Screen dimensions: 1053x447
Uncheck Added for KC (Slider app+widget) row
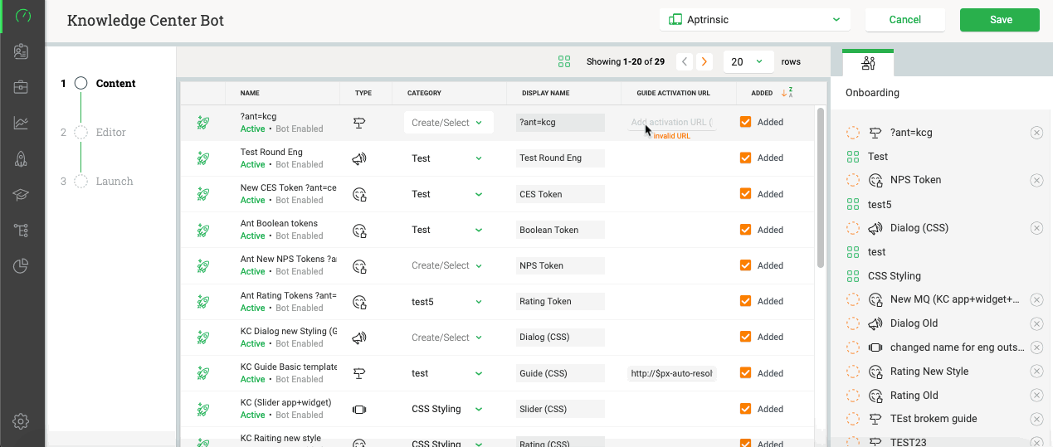click(x=745, y=408)
